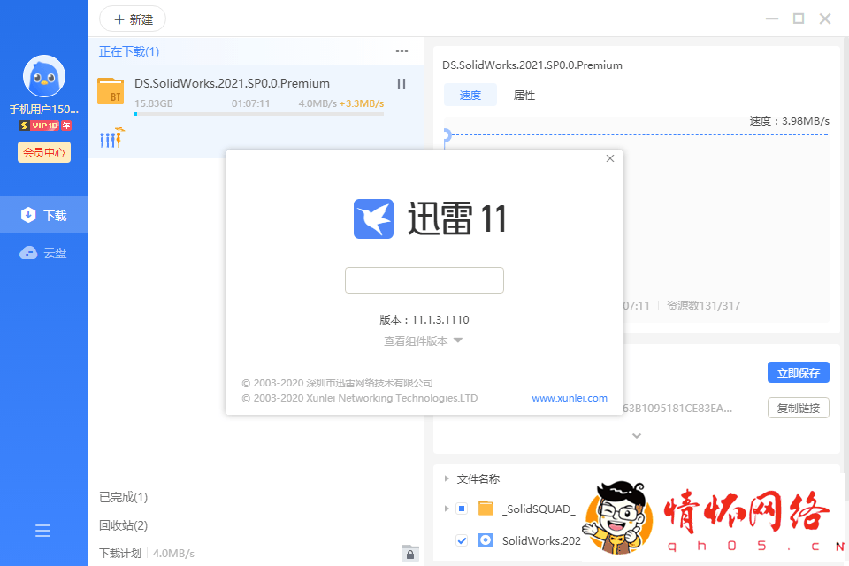
Task: Click the 15.83GB file size text
Action: pyautogui.click(x=154, y=103)
